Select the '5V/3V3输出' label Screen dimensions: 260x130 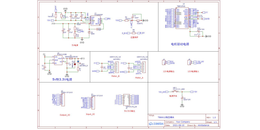click(x=129, y=111)
